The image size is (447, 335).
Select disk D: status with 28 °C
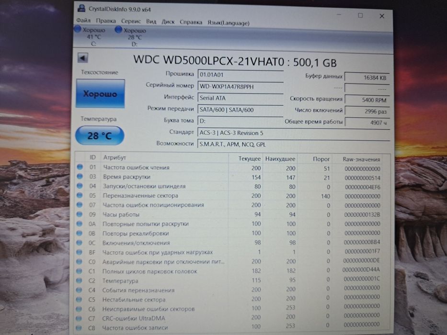[131, 37]
